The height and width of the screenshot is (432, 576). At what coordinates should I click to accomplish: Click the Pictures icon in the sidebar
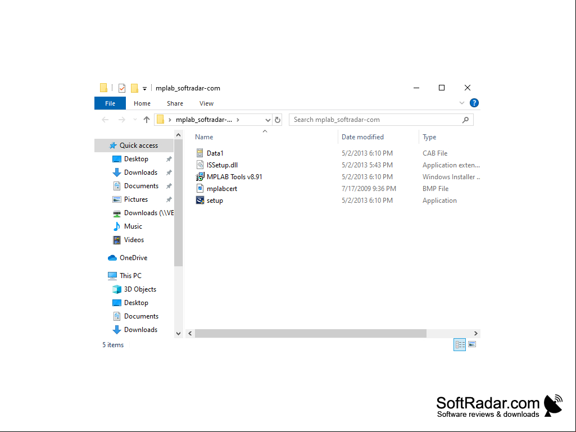coord(117,199)
